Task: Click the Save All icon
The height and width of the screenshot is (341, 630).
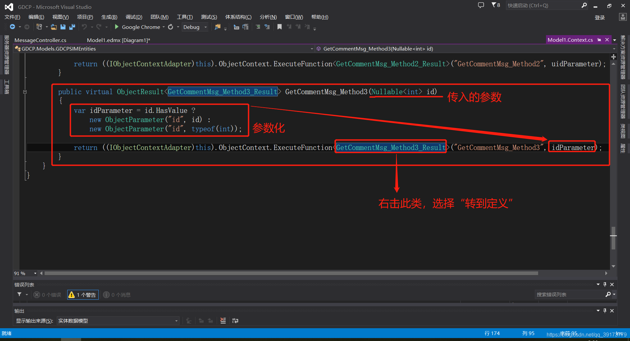Action: coord(72,27)
